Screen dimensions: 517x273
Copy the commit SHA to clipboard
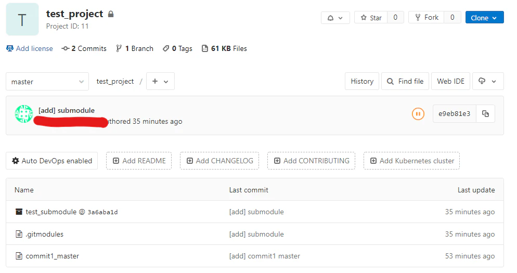tap(485, 114)
